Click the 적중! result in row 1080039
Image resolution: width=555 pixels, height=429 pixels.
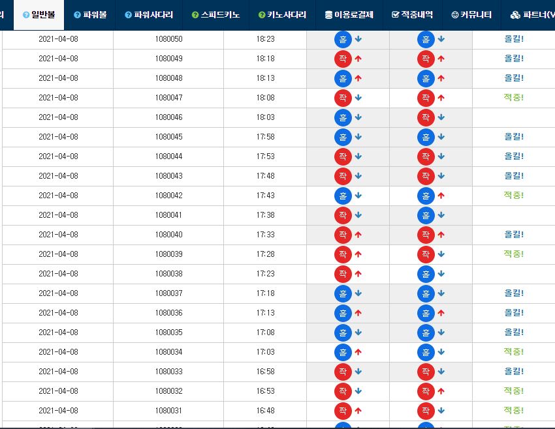tap(514, 254)
